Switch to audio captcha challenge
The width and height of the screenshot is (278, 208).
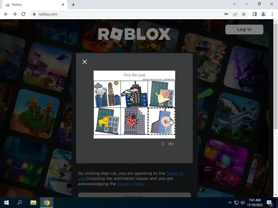(x=171, y=144)
